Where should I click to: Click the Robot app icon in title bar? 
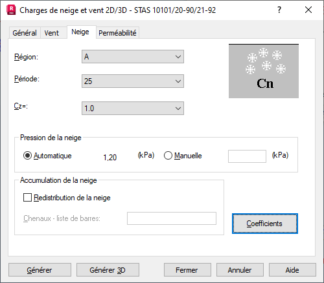coord(11,10)
